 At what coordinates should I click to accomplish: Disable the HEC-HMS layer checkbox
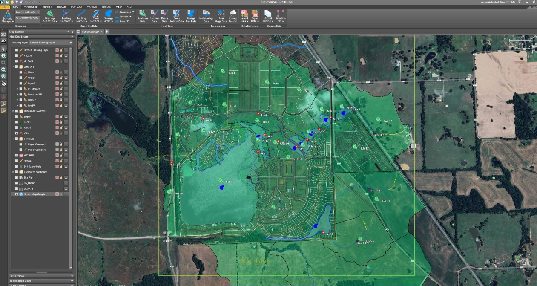point(17,156)
